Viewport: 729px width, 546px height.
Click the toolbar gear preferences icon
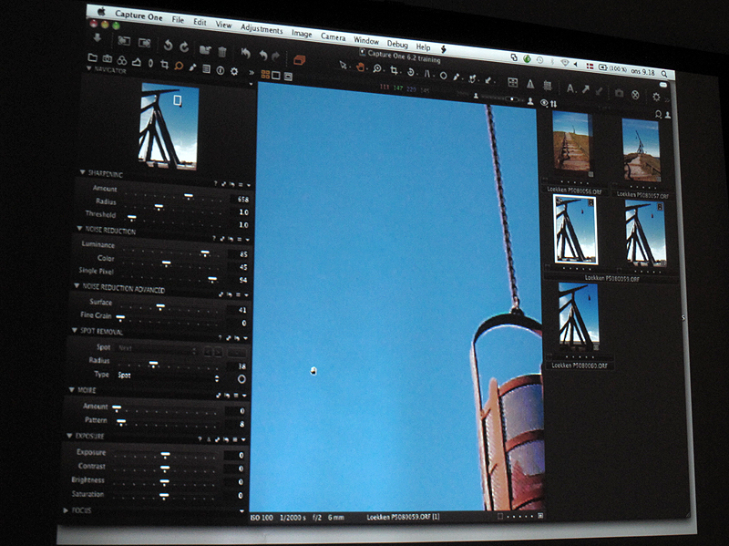click(x=656, y=97)
